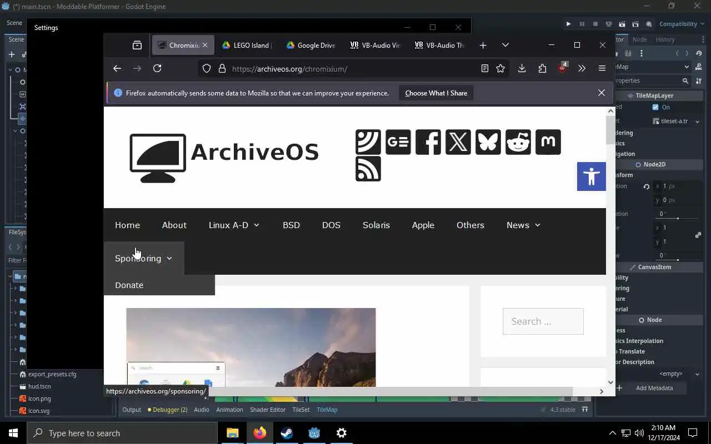Open a new Firefox tab
The height and width of the screenshot is (444, 711).
[483, 45]
